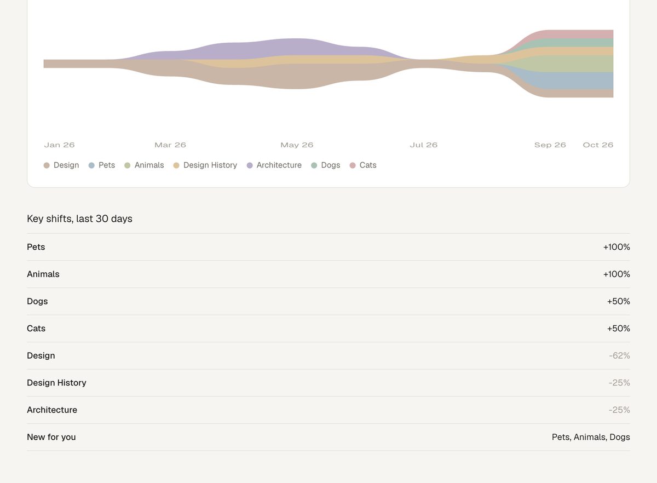Open the Dogs shift row
The width and height of the screenshot is (657, 483).
pos(328,301)
